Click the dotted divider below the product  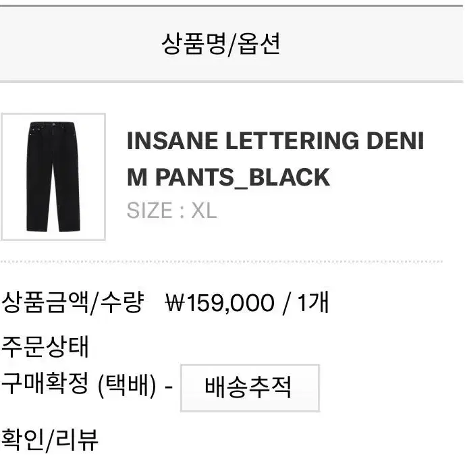point(221,262)
